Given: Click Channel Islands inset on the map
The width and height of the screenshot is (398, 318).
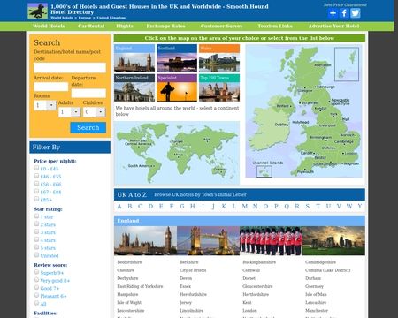Looking at the screenshot, I should [264, 171].
